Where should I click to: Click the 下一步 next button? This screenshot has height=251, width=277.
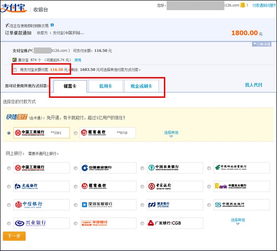(14, 236)
